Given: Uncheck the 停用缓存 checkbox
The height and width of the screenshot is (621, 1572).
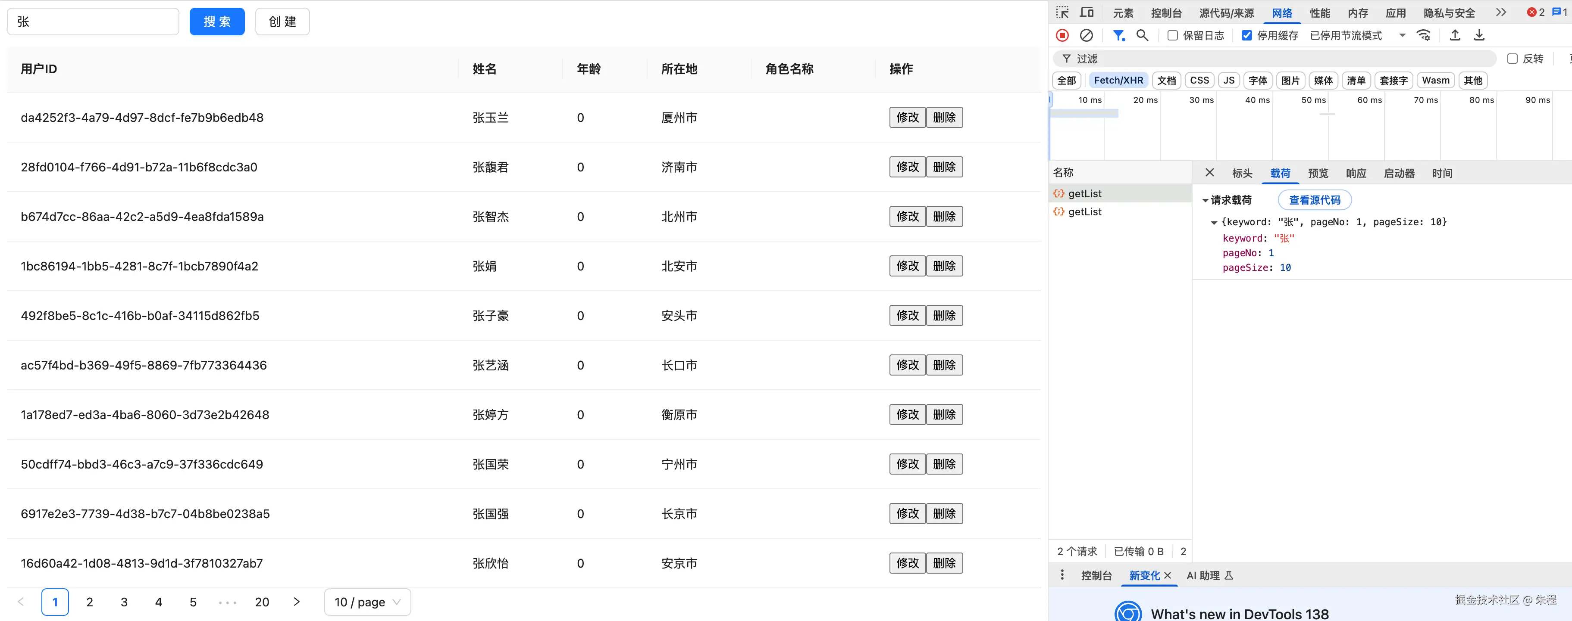Looking at the screenshot, I should click(x=1247, y=35).
